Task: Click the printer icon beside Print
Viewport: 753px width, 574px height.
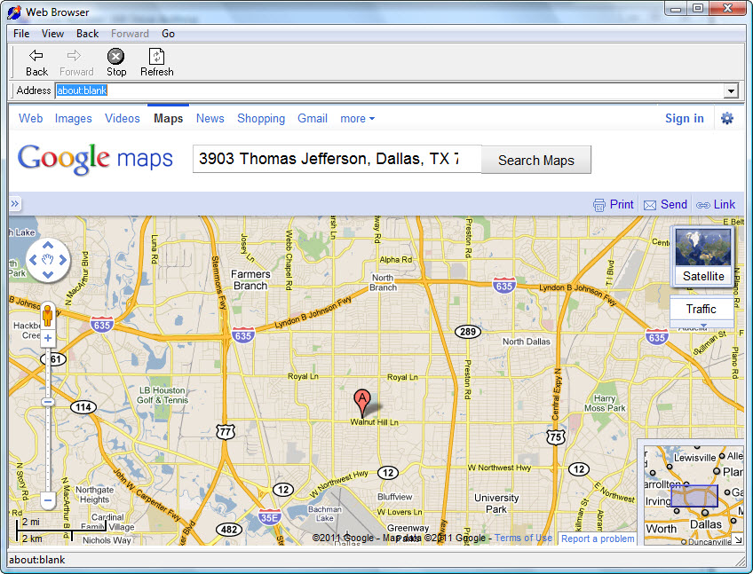Action: pos(598,205)
